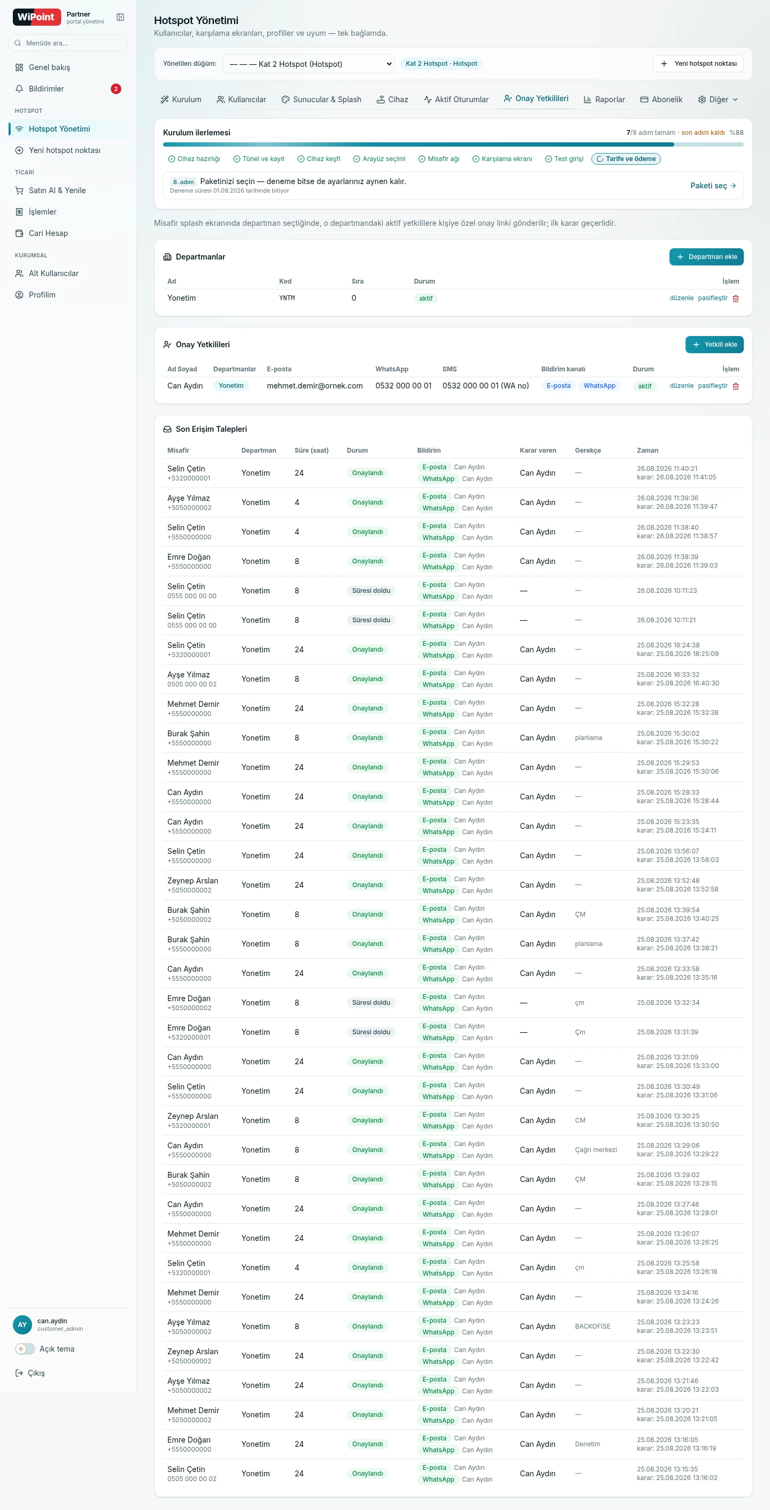Viewport: 770px width, 1510px height.
Task: Focus the Menüde ara search field
Action: (x=68, y=43)
